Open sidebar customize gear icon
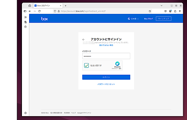 25,113
